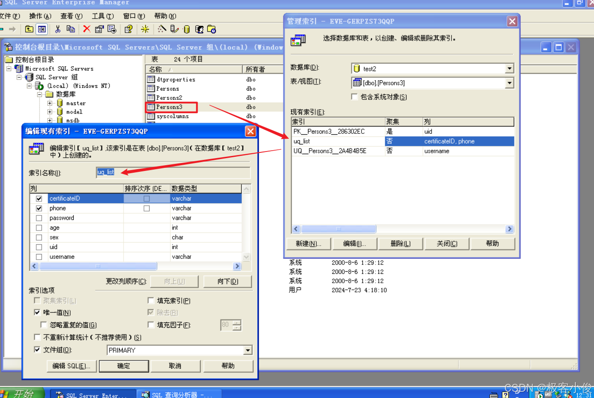
Task: Click the 编辑 SQL button
Action: click(x=71, y=366)
